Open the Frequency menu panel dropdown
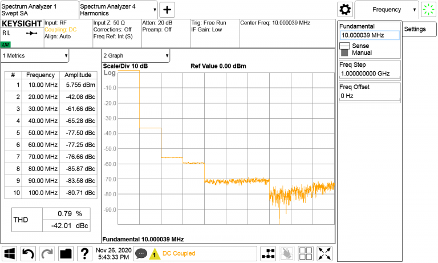Screen dimensions: 438x263 (x=387, y=10)
